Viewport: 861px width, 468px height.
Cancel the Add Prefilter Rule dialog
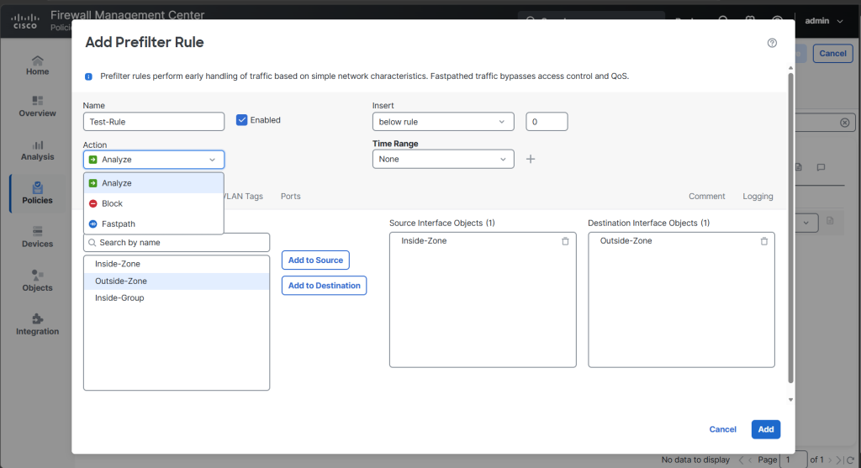pos(722,429)
